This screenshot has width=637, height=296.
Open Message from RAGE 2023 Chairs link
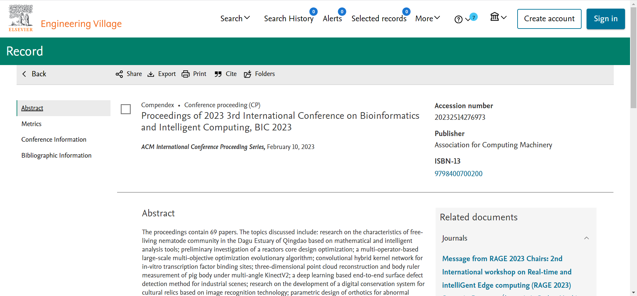coord(507,272)
